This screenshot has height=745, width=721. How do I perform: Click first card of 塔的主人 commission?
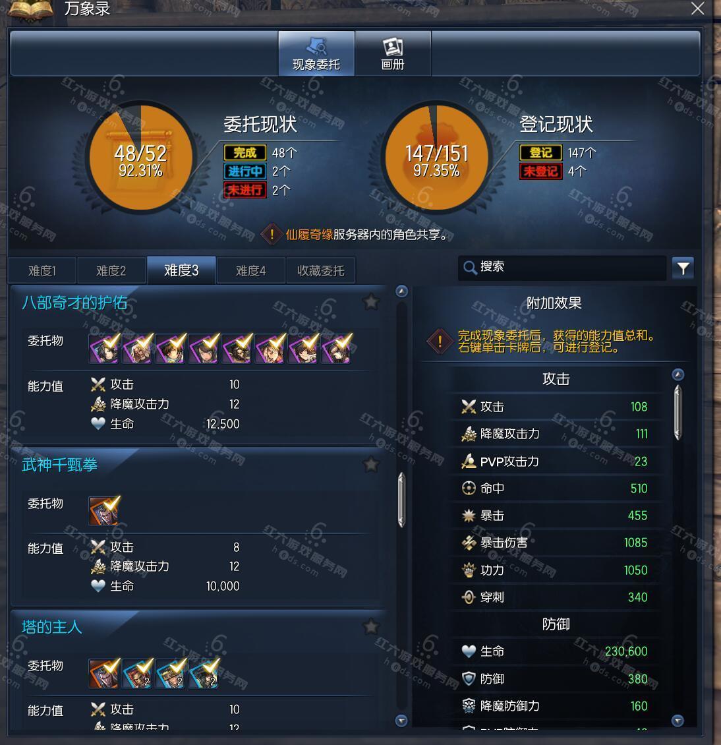[x=104, y=673]
